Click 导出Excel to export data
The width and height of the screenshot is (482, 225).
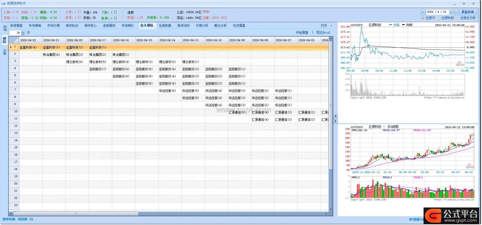[x=323, y=33]
